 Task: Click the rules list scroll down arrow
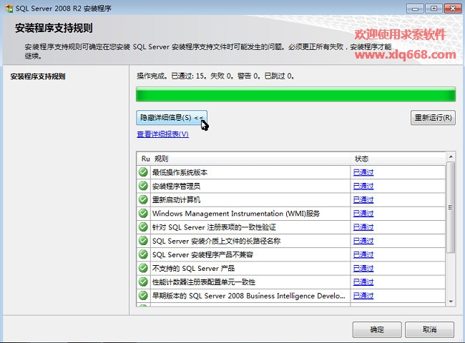451,302
